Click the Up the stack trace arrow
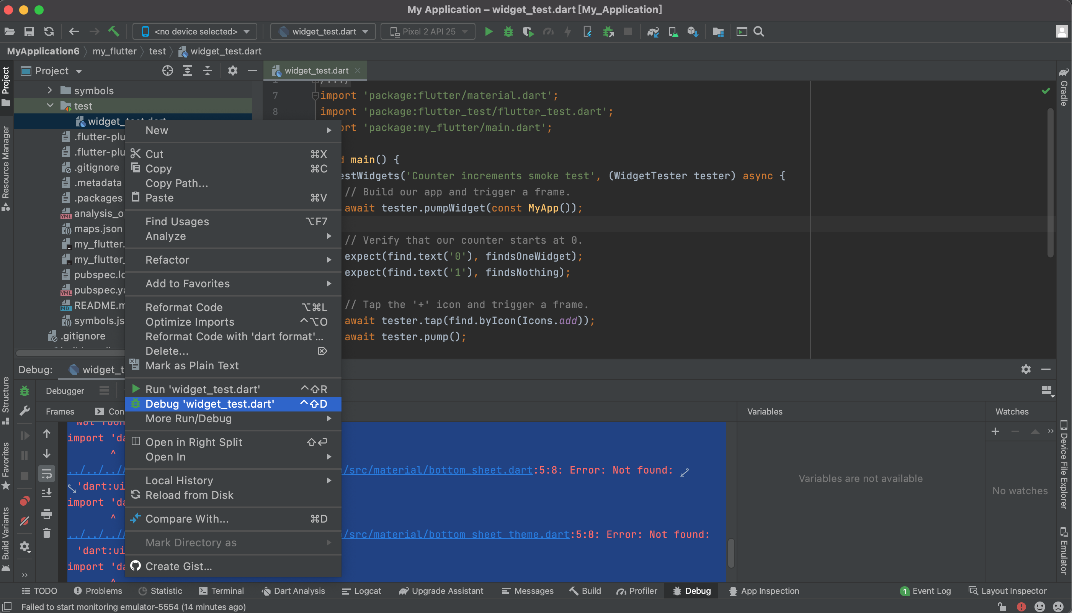1072x613 pixels. tap(47, 434)
